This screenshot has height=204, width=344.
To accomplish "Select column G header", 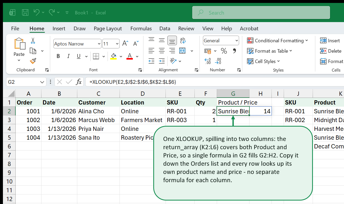I will [233, 94].
